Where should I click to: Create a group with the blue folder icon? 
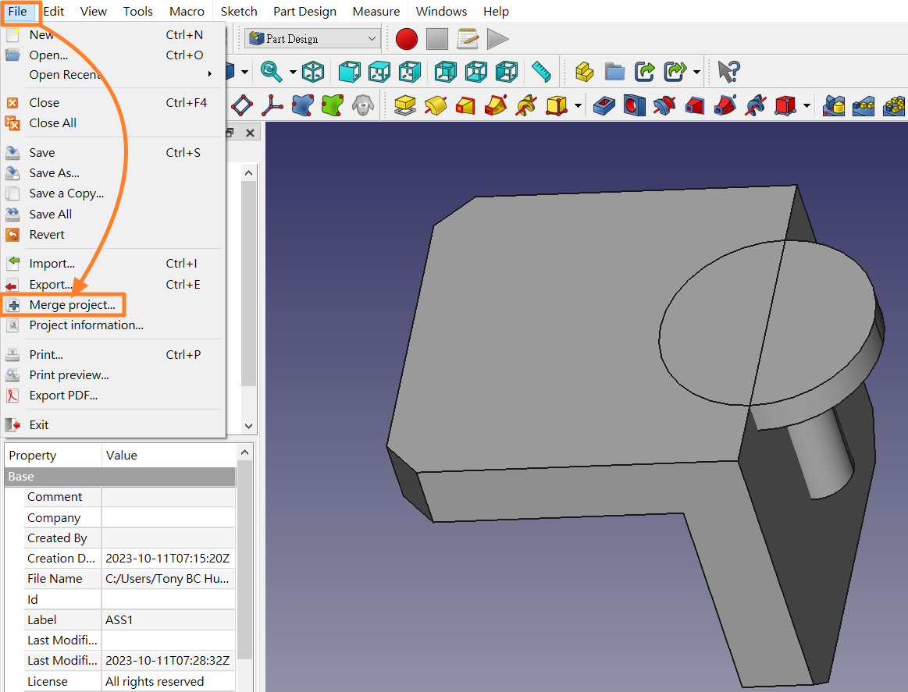(615, 72)
